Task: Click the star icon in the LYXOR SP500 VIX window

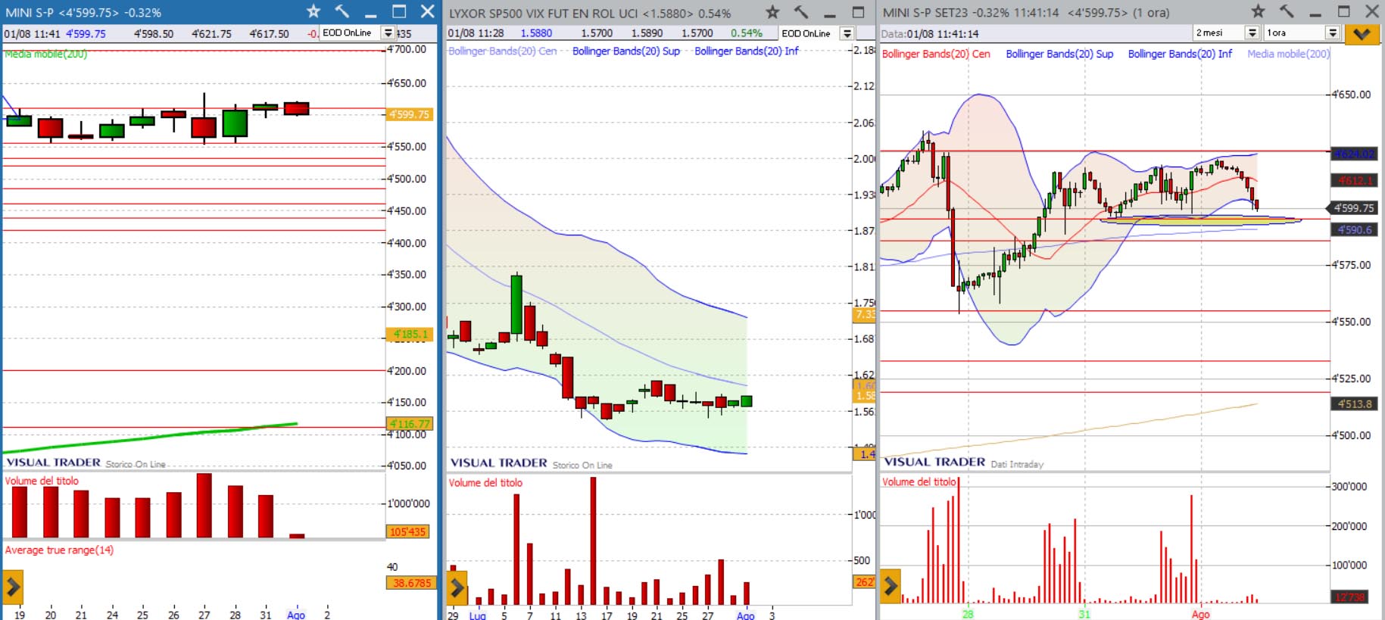Action: tap(772, 12)
